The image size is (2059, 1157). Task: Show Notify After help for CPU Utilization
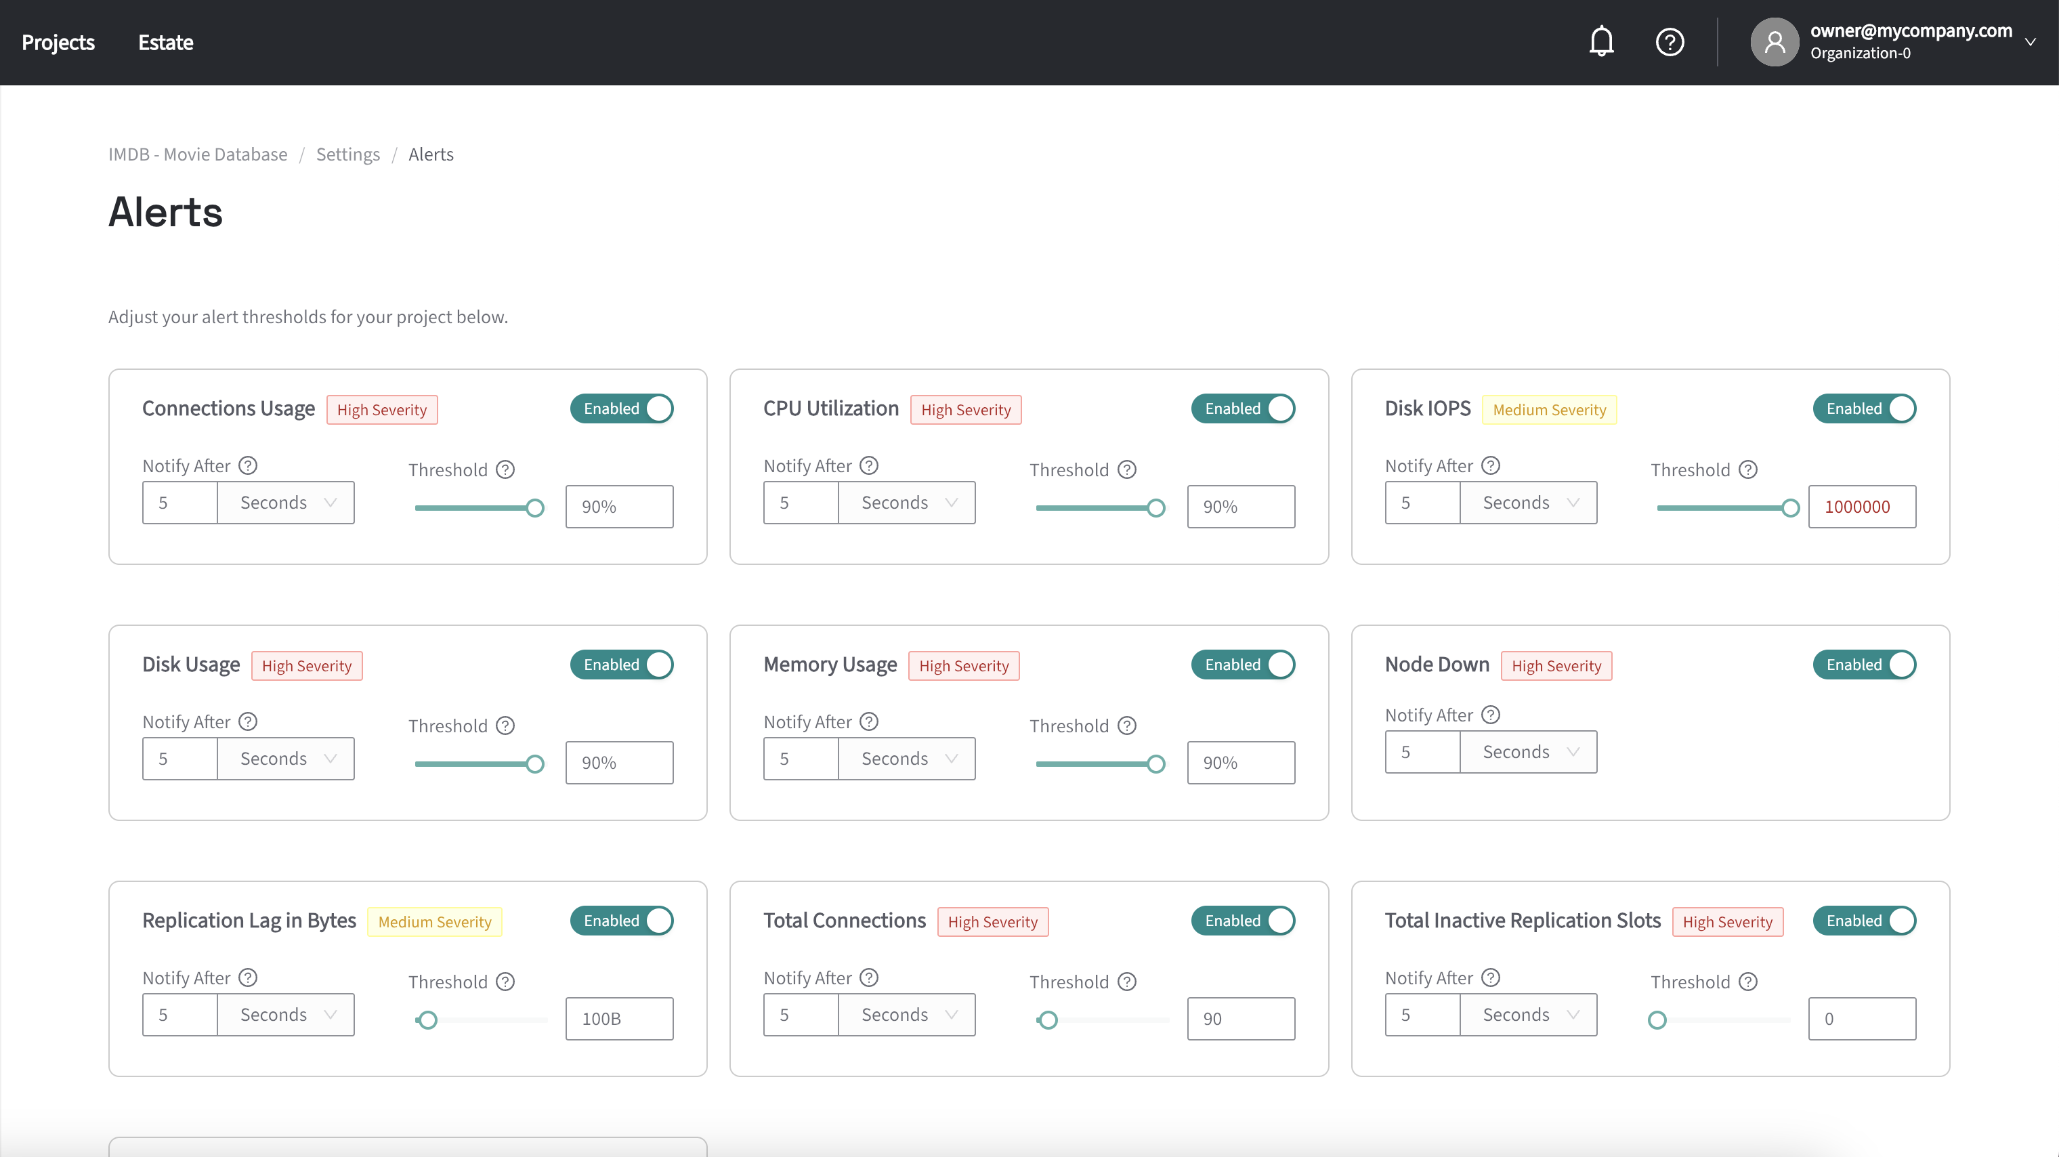click(x=870, y=465)
